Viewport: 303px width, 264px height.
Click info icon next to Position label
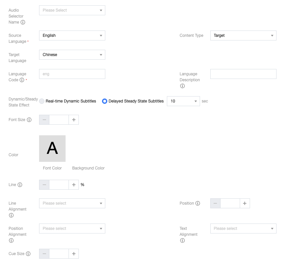[198, 203]
